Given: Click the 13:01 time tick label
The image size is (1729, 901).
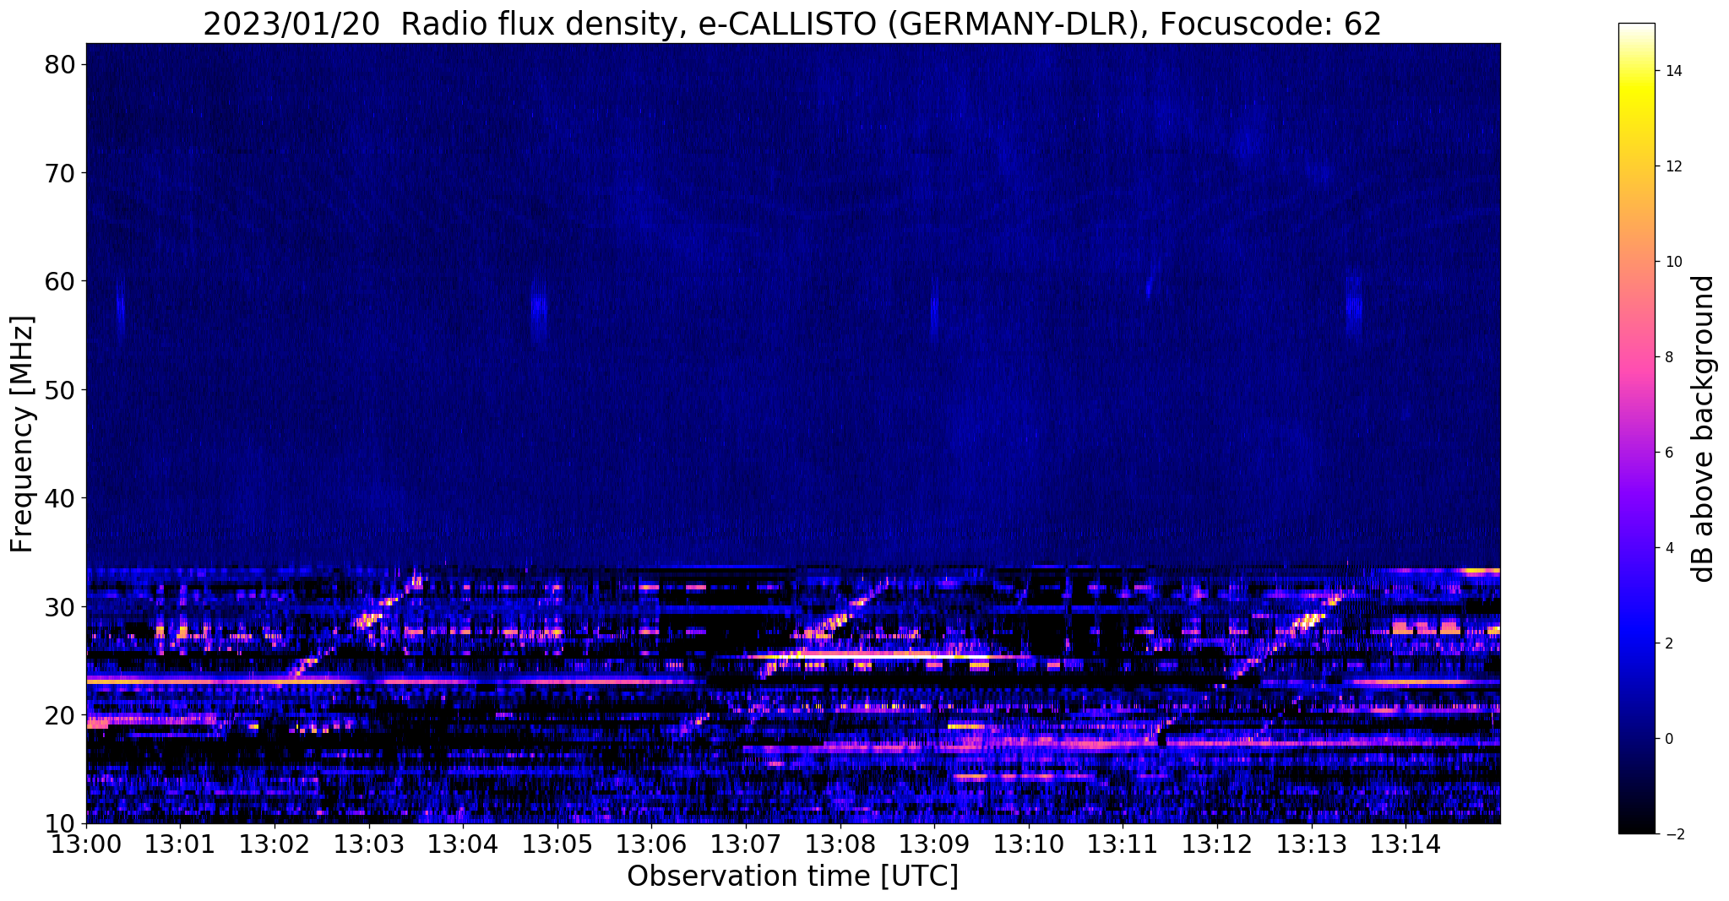Looking at the screenshot, I should (181, 844).
